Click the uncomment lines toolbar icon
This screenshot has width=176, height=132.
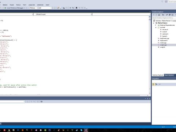pos(73,8)
